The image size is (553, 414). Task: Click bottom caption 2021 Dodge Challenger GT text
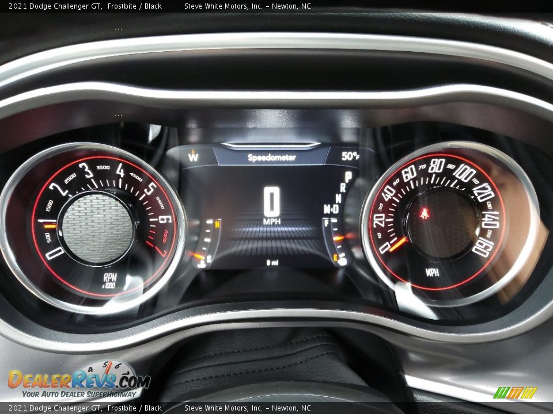55,408
